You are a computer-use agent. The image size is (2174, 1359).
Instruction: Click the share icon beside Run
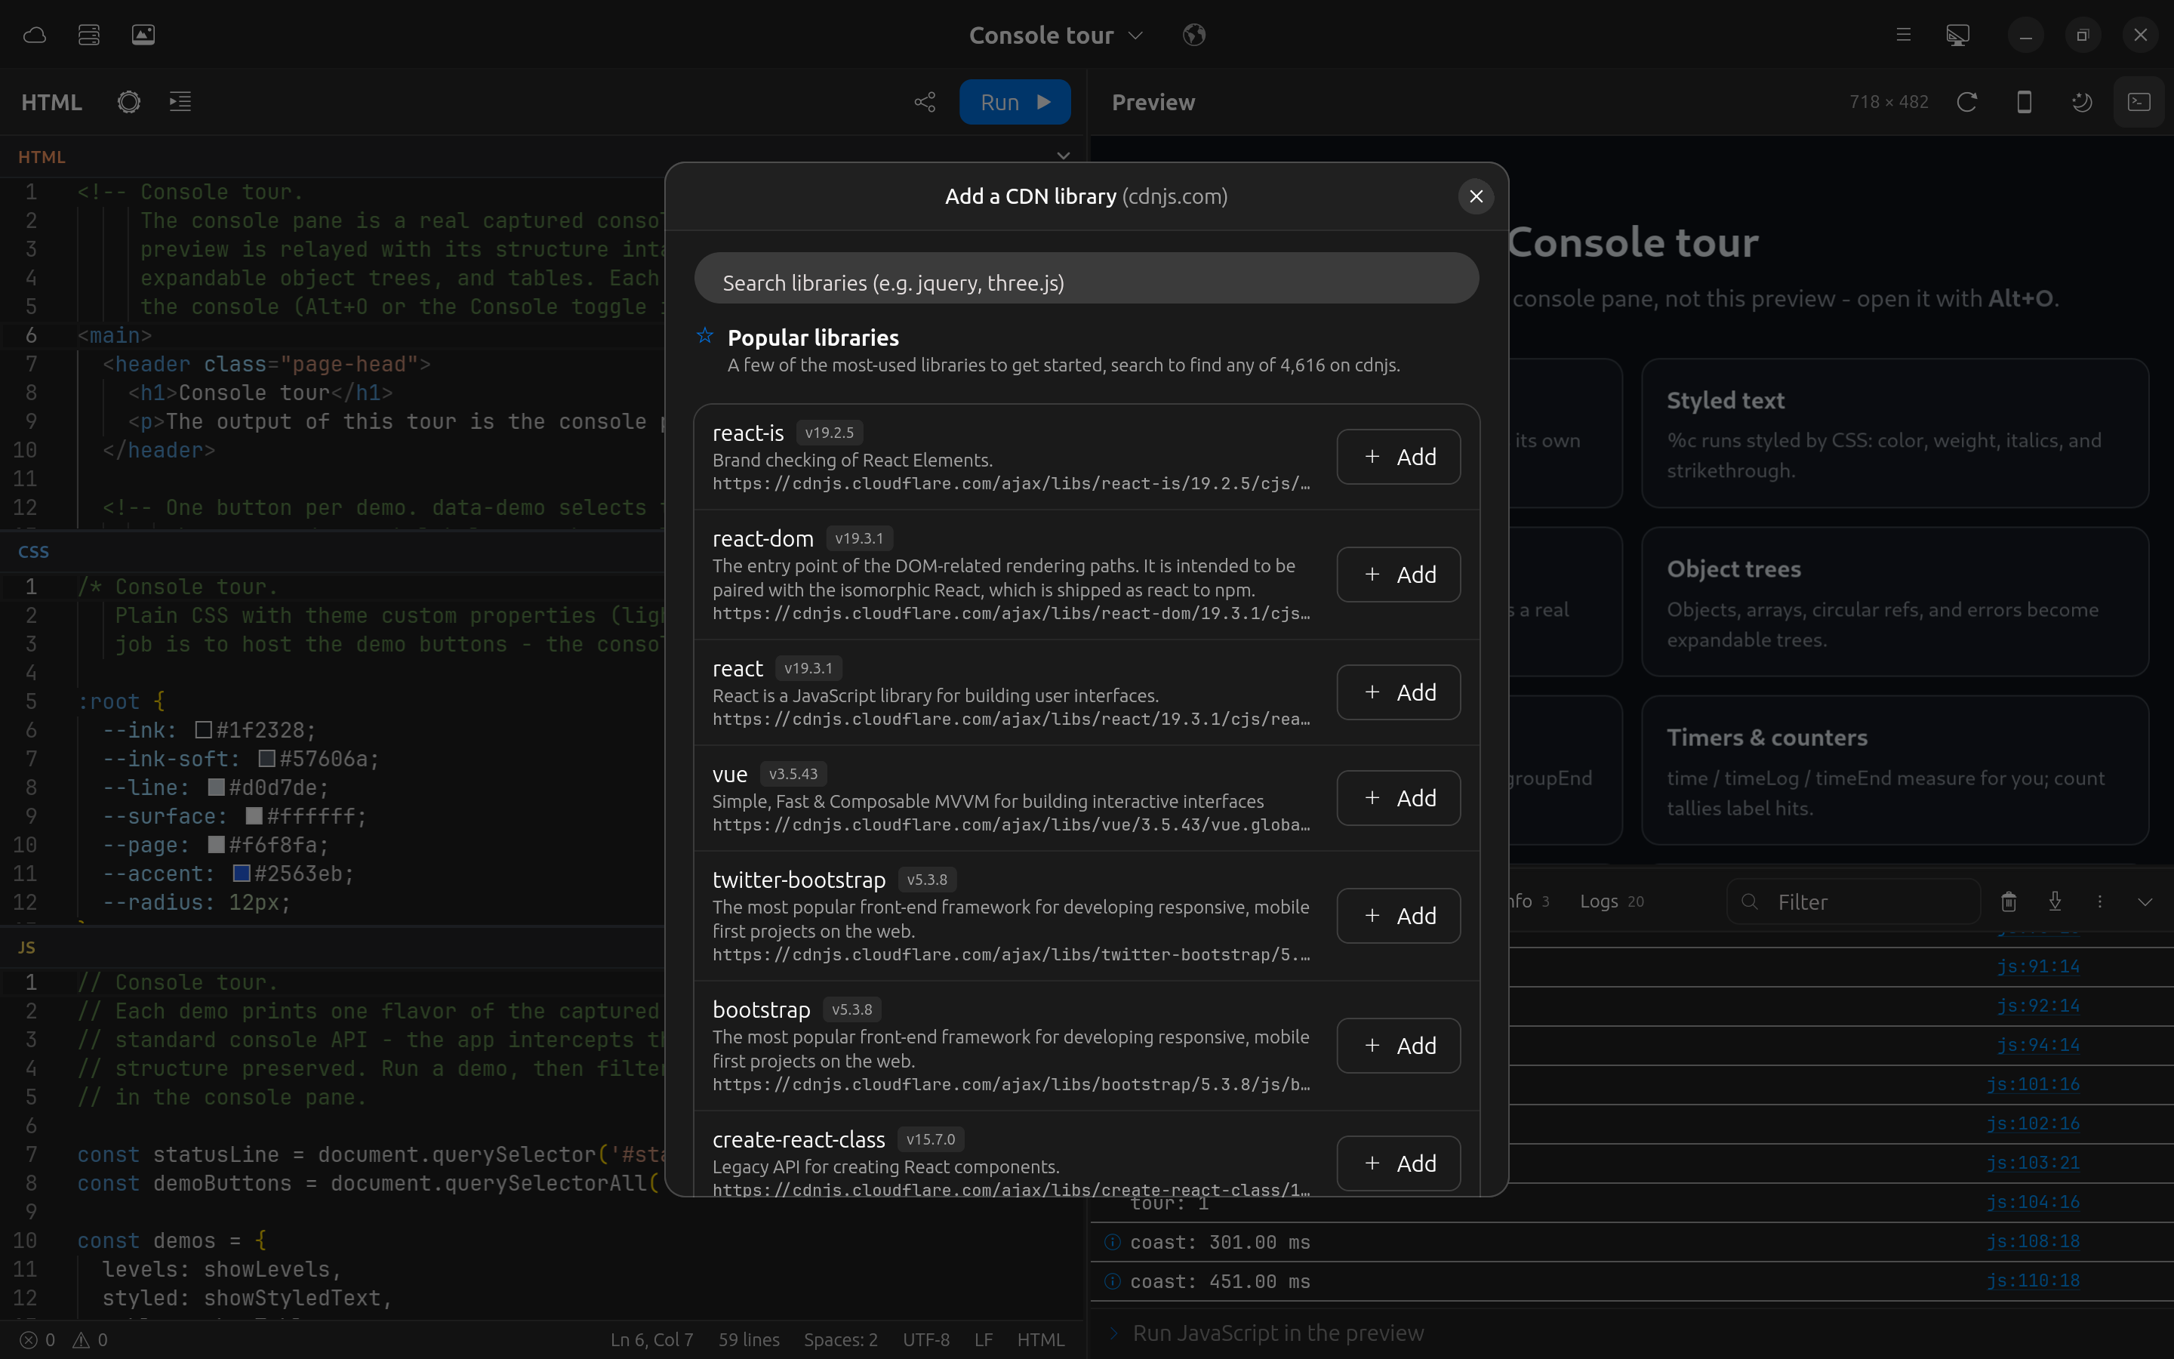coord(925,102)
